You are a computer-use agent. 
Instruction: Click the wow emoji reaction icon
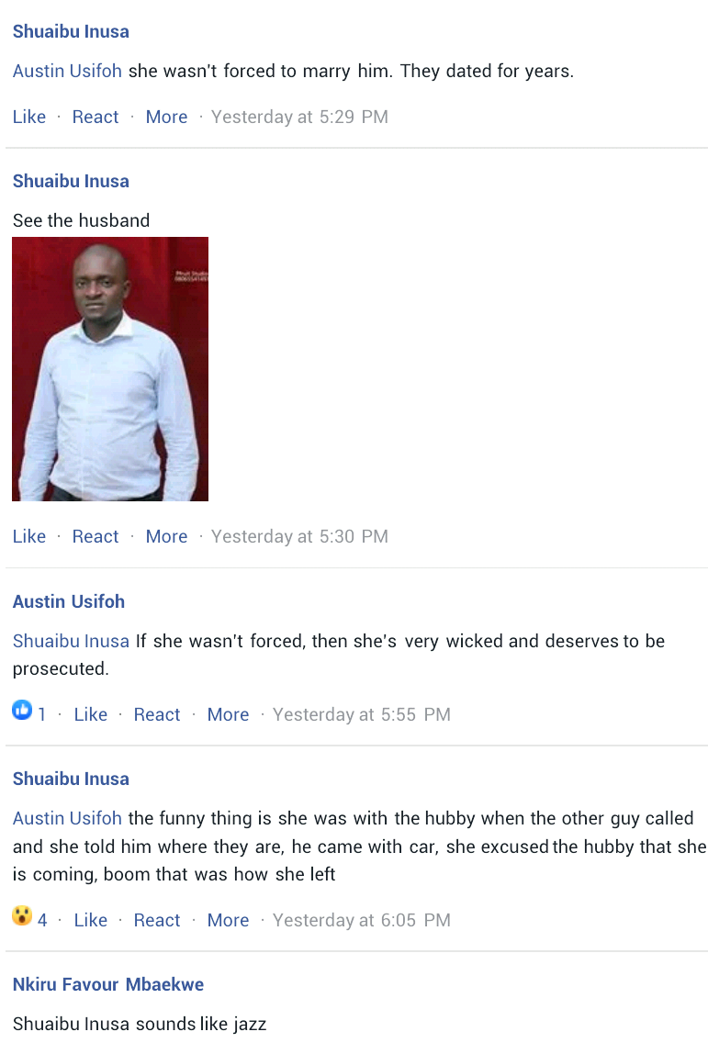(22, 916)
